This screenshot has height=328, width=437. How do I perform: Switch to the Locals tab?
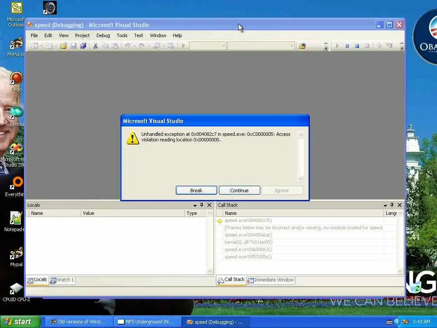[37, 280]
